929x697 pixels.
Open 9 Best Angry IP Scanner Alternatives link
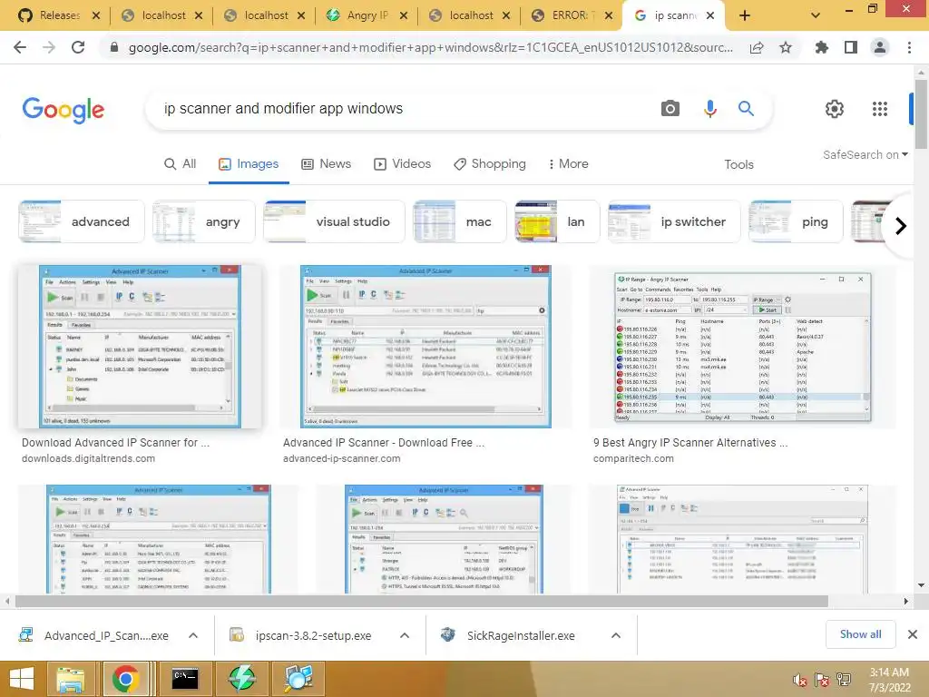[690, 443]
